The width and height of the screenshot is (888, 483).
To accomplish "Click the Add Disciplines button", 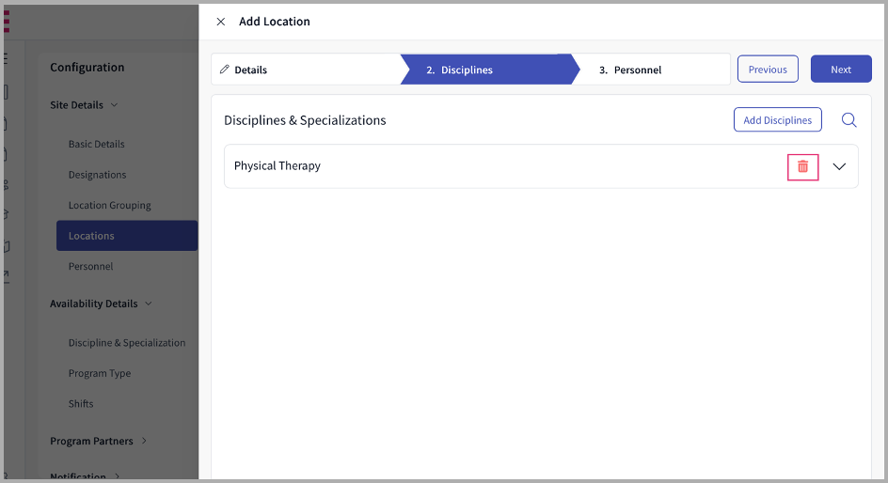I will click(x=777, y=120).
